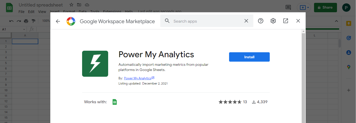
Task: Open Google Keep in side panel
Action: point(349,23)
